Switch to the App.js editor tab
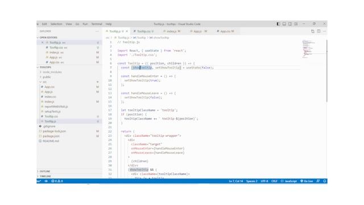 [x=198, y=31]
